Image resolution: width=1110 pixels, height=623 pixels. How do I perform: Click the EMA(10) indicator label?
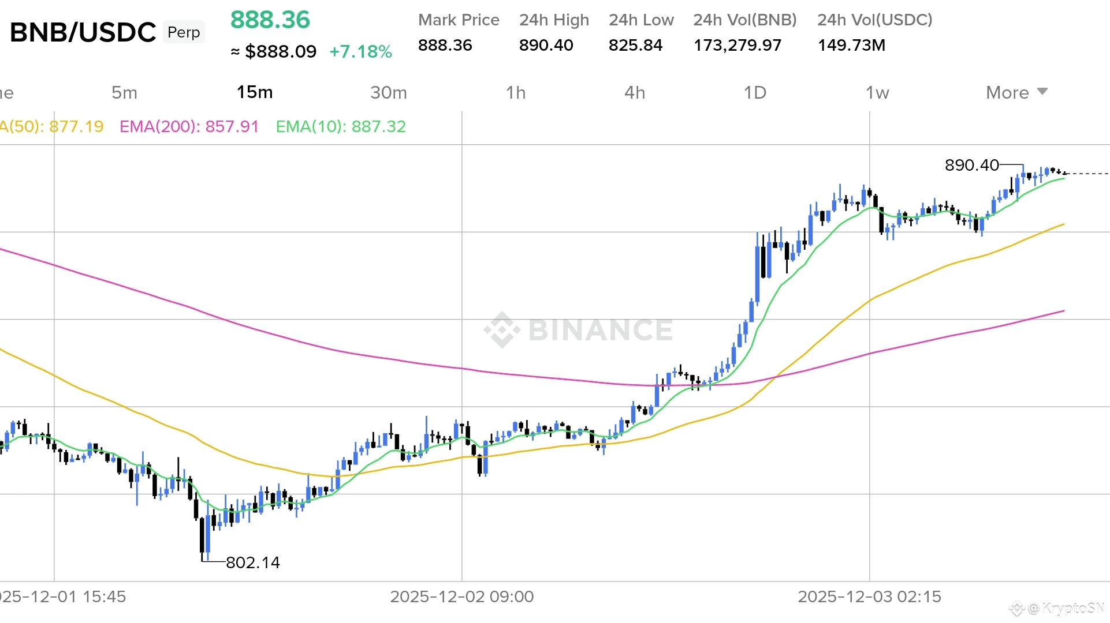tap(341, 126)
